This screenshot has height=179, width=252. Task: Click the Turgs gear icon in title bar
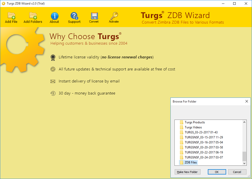coord(3,4)
